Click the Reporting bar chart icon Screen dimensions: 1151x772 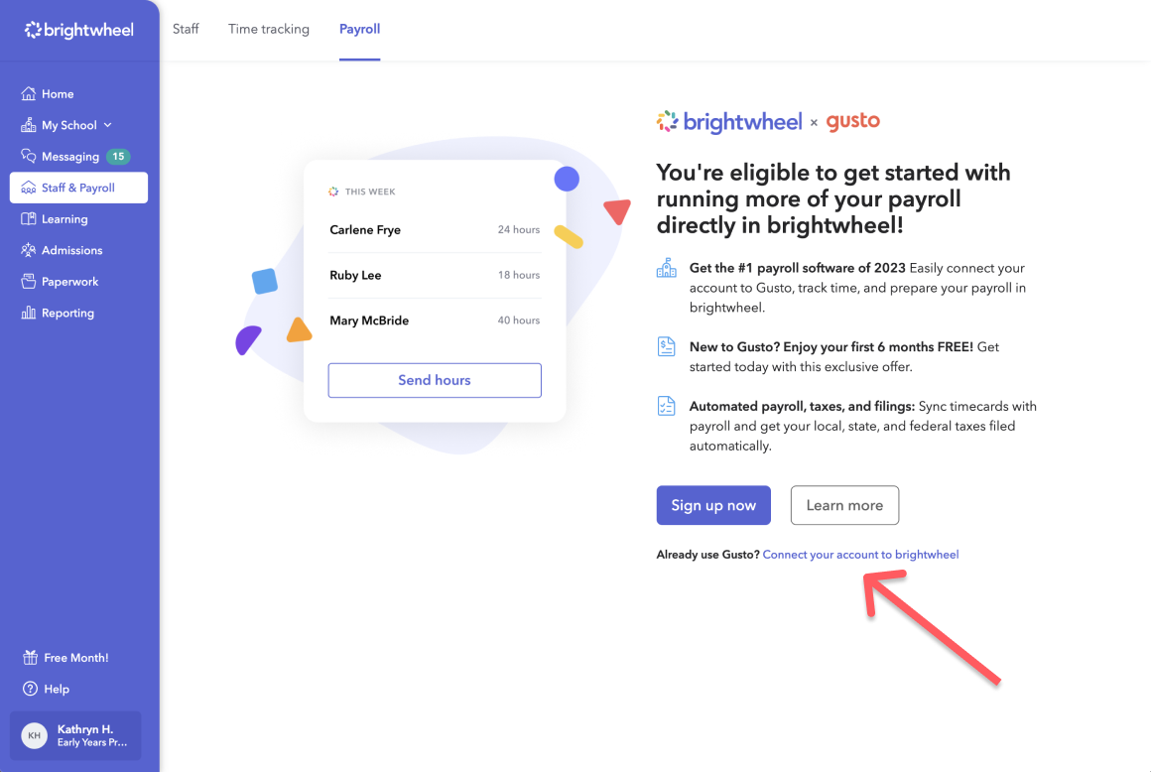tap(29, 313)
